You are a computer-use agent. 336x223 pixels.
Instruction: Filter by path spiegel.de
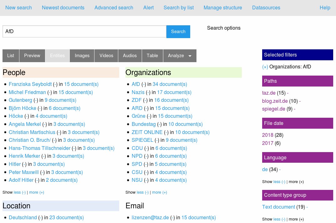point(274,109)
